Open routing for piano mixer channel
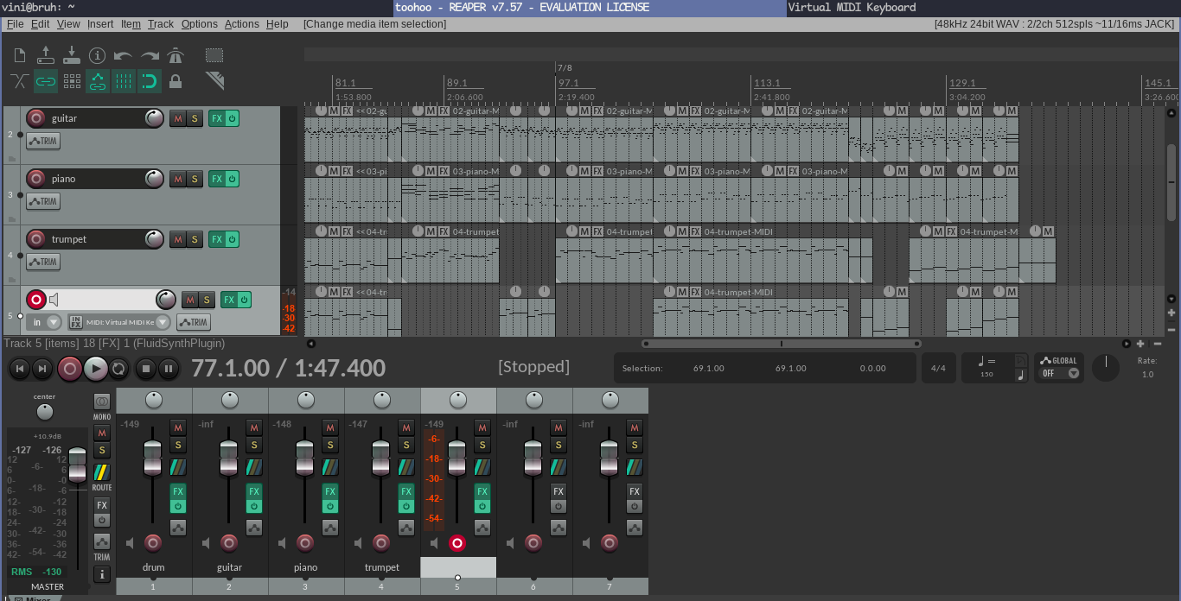Viewport: 1181px width, 601px height. pyautogui.click(x=330, y=467)
